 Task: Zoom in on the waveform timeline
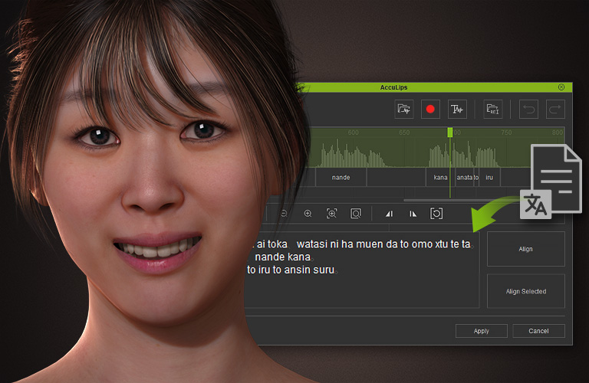(308, 214)
